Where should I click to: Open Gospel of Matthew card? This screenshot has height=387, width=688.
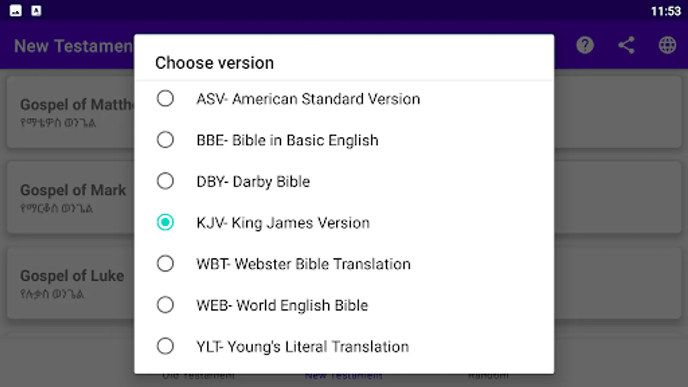pyautogui.click(x=71, y=112)
